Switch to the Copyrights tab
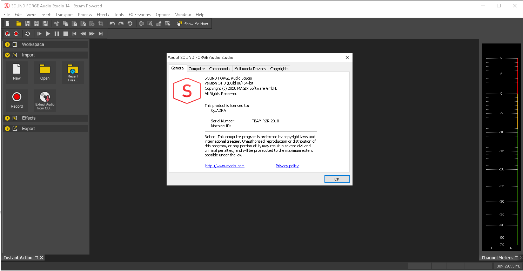The image size is (523, 271). (279, 69)
